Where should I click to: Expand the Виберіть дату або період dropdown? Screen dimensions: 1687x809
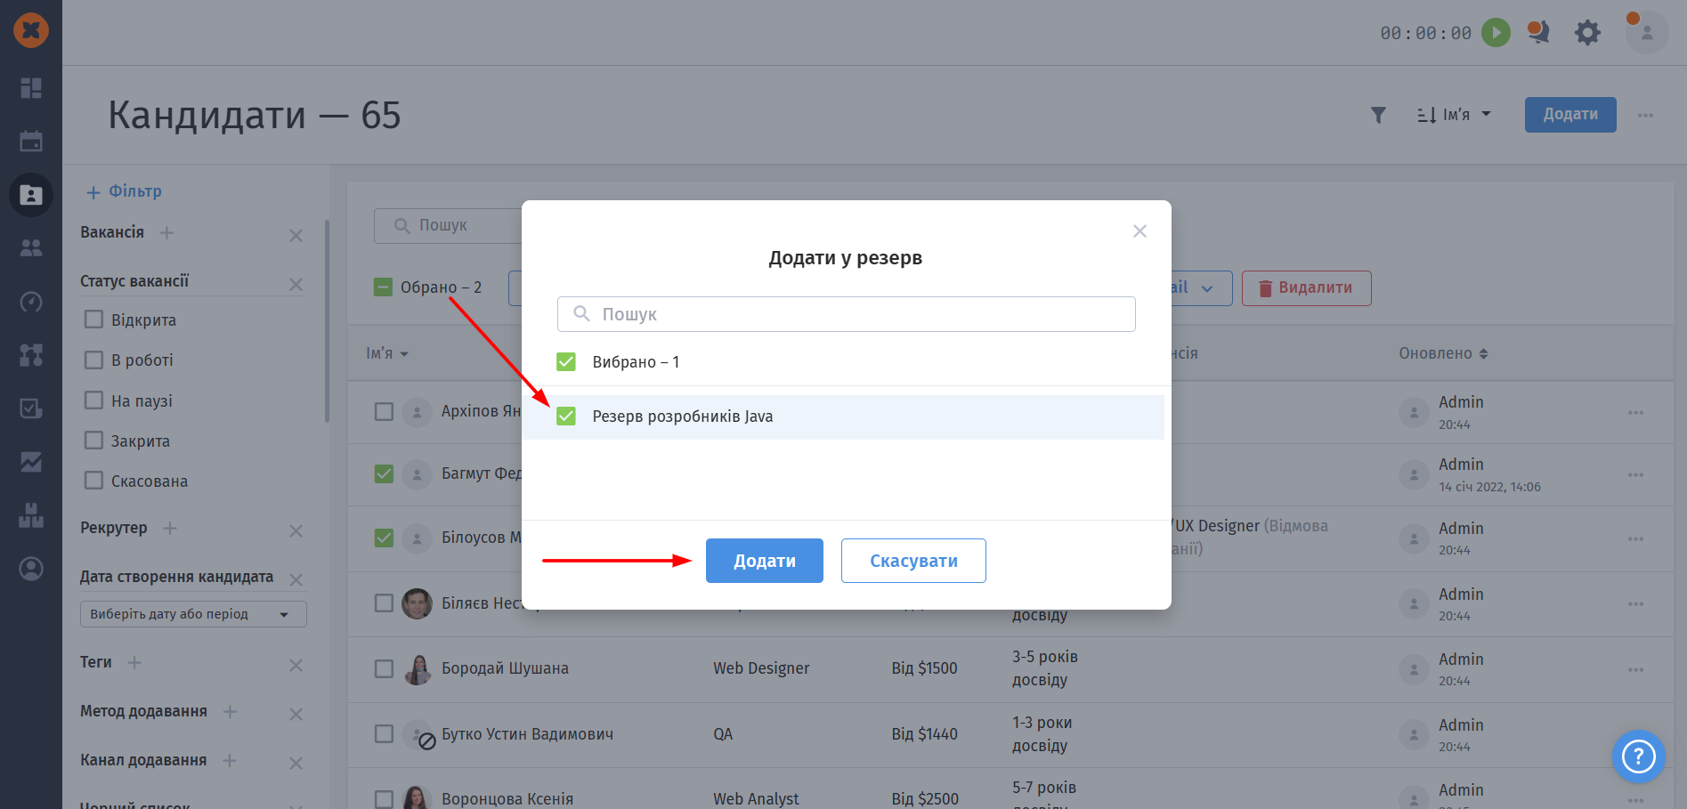(193, 614)
